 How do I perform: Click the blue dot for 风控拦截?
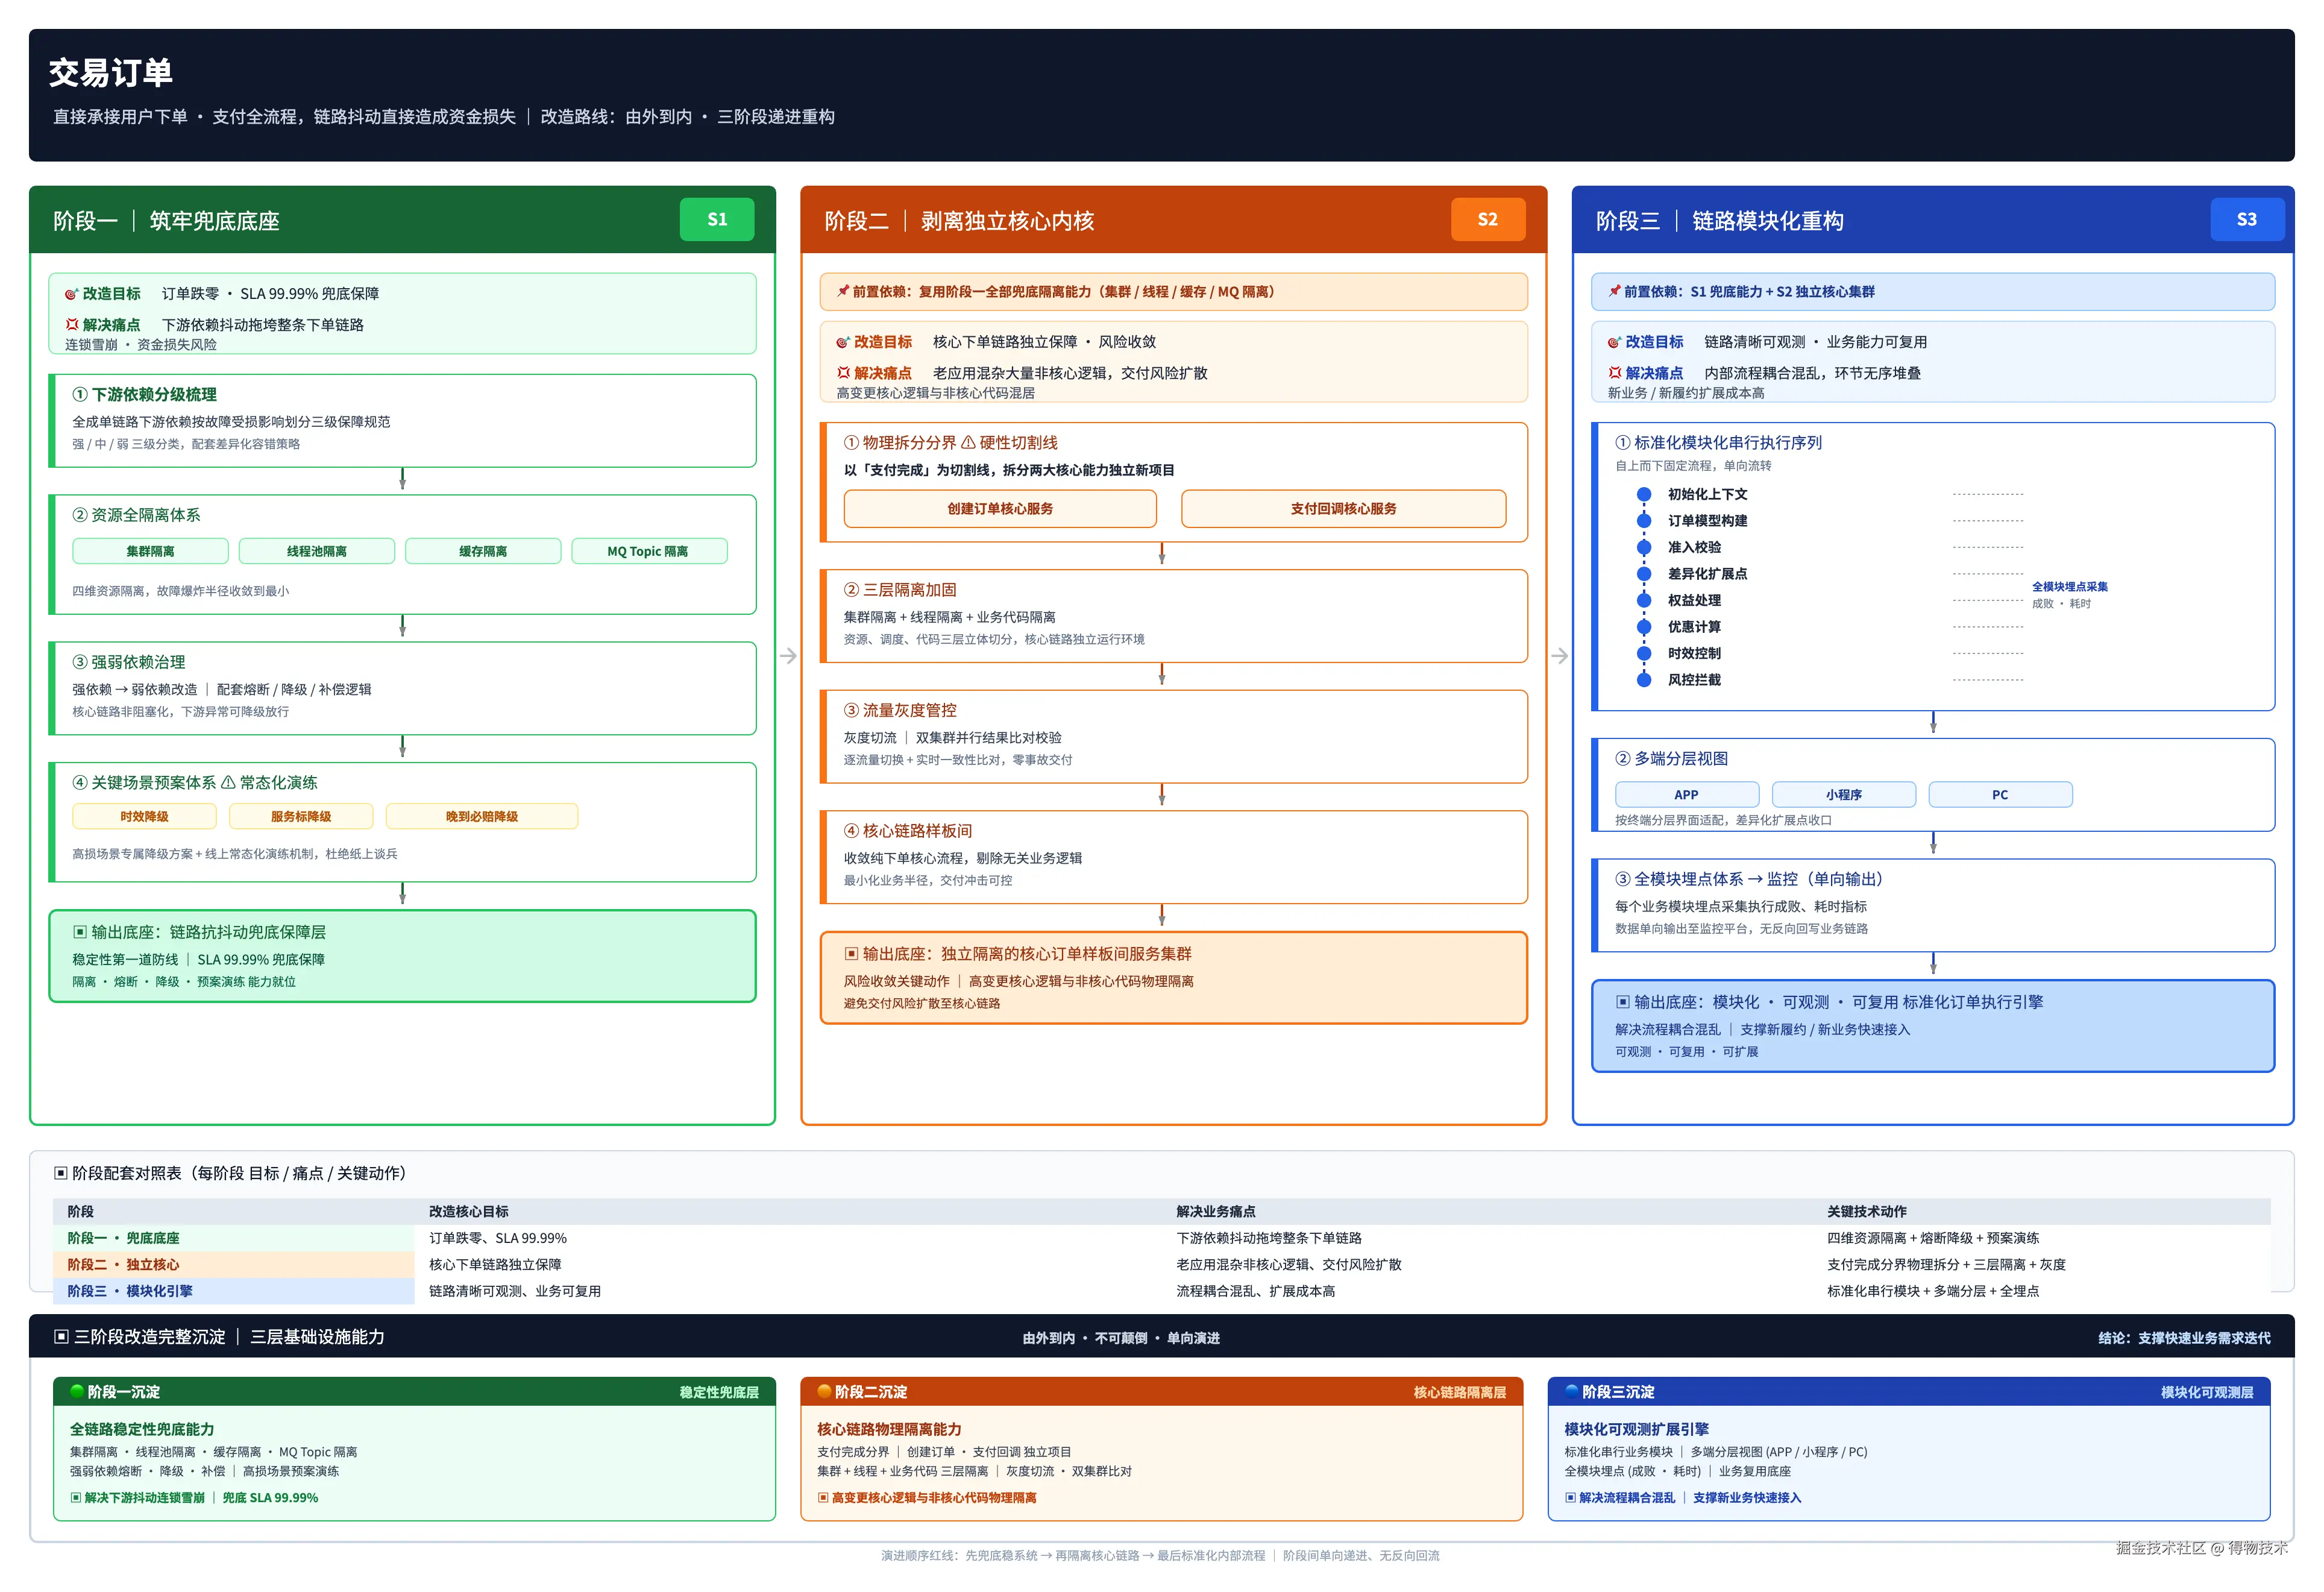[1644, 680]
